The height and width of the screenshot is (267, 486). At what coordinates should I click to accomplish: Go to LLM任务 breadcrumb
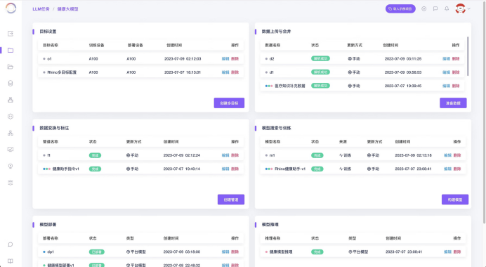[x=41, y=9]
